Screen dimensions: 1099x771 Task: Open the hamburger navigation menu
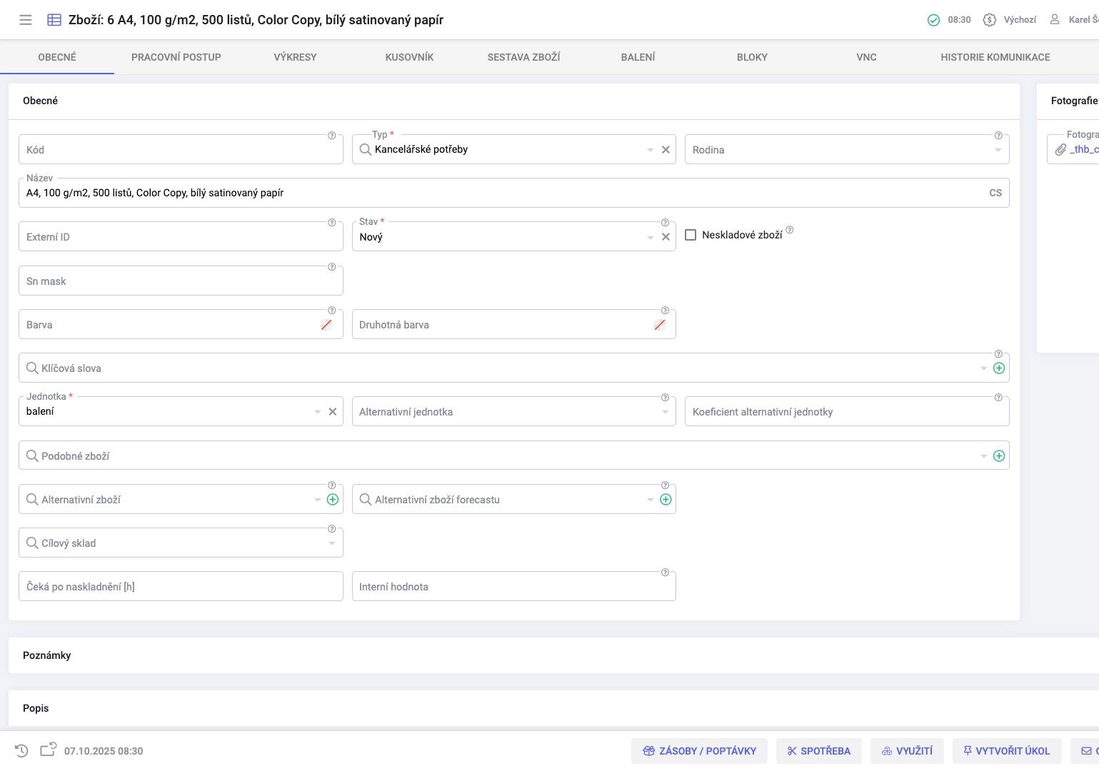pyautogui.click(x=26, y=20)
